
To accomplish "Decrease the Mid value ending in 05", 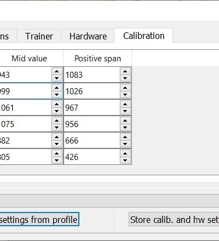I will tap(57, 160).
